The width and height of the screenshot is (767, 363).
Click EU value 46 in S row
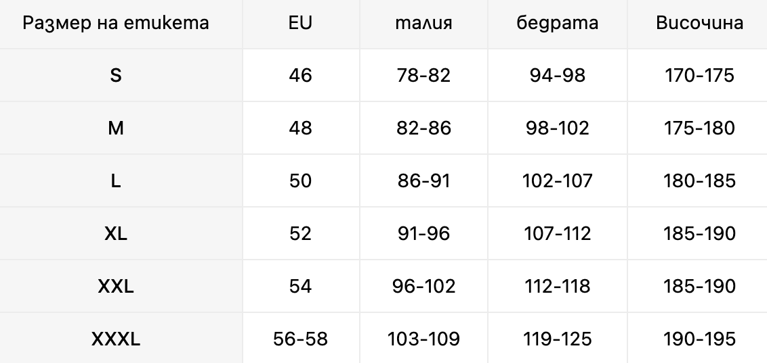(300, 75)
